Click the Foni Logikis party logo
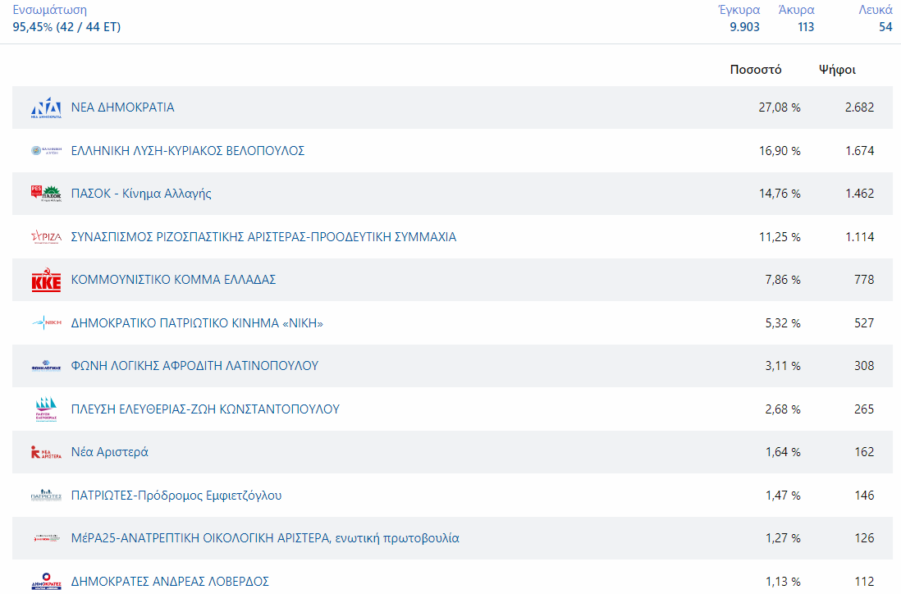901x594 pixels. click(46, 367)
